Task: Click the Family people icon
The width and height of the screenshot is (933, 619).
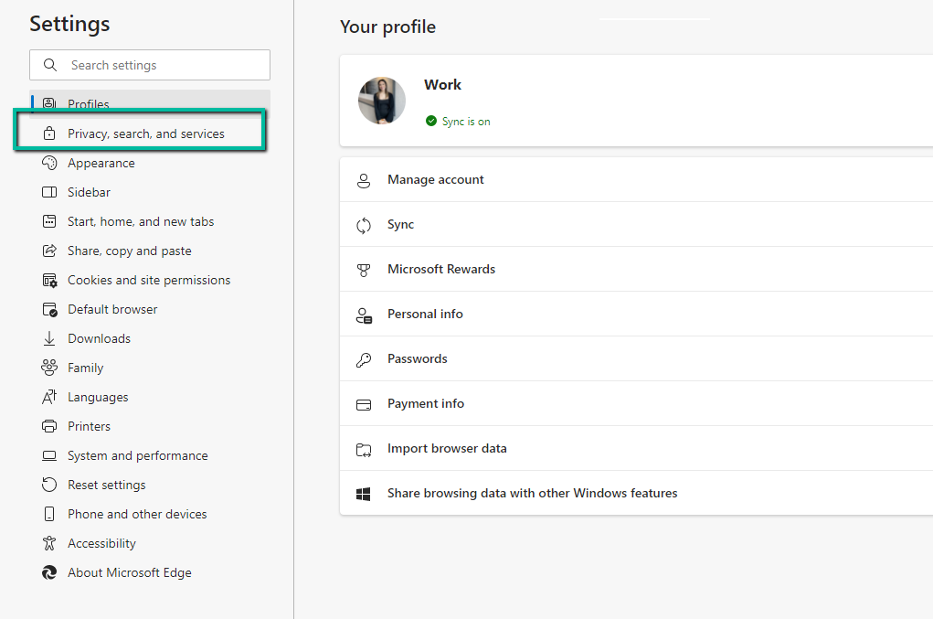Action: click(x=49, y=368)
